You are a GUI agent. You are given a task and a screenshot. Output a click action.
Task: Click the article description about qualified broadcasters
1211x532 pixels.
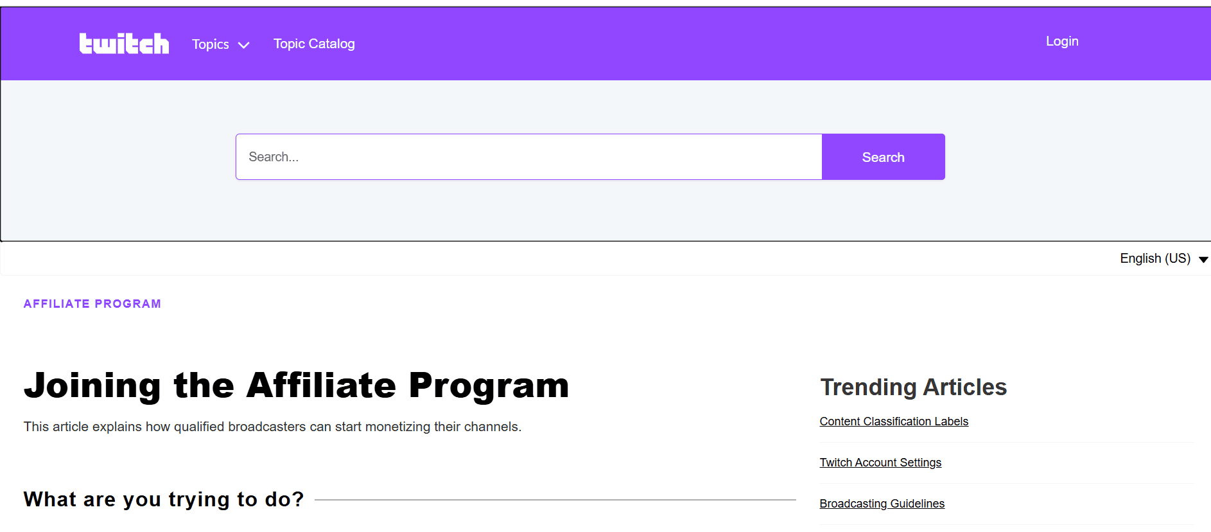[272, 427]
